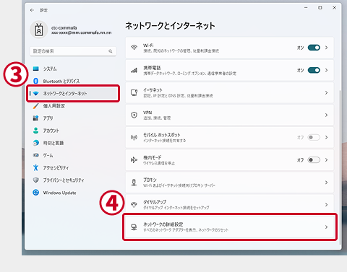Click the Windows Update sync icon
Viewport: 347px width, 272px height.
[x=36, y=193]
